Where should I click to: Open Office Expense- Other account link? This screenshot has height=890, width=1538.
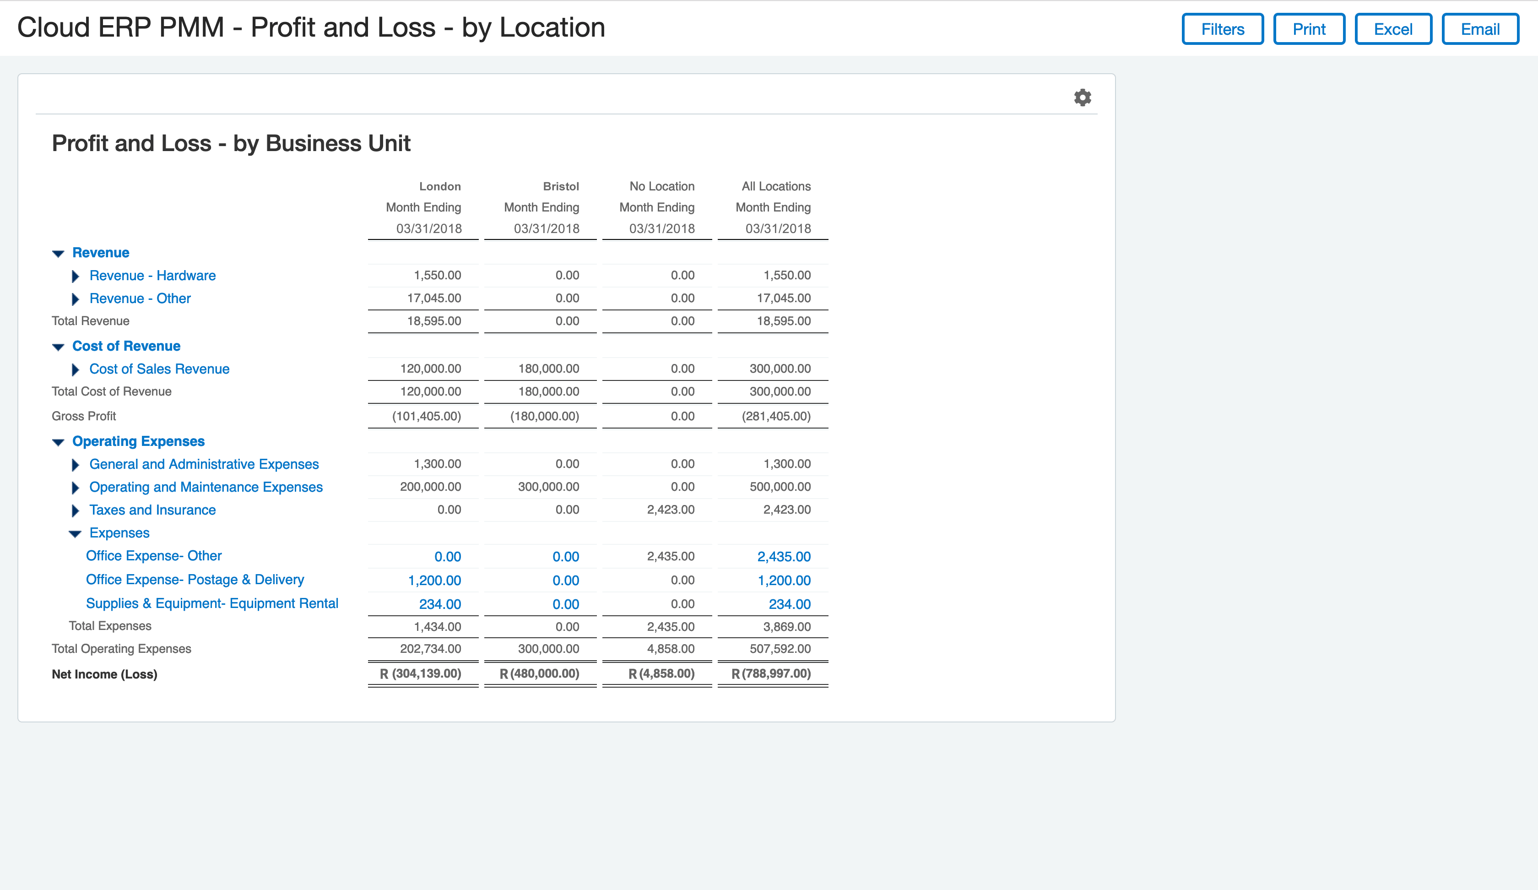click(154, 555)
